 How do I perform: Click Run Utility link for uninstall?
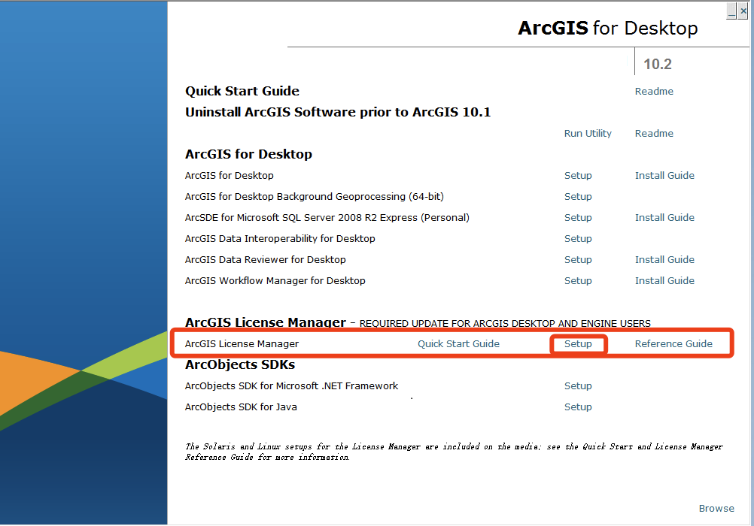(588, 134)
